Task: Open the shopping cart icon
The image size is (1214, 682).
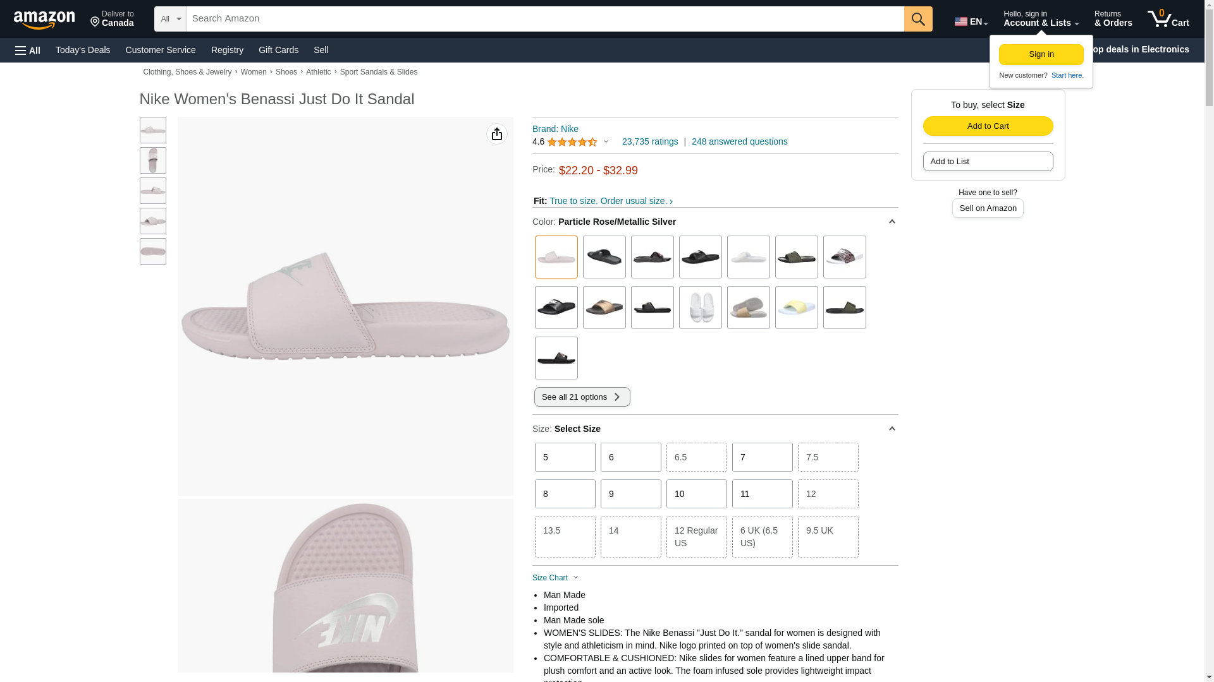Action: (x=1168, y=19)
